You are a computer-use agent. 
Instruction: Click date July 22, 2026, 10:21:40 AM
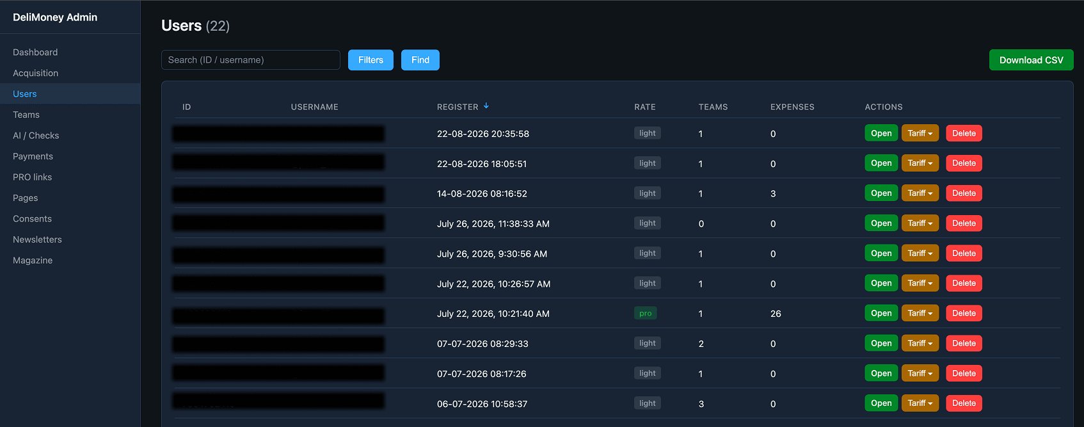493,314
